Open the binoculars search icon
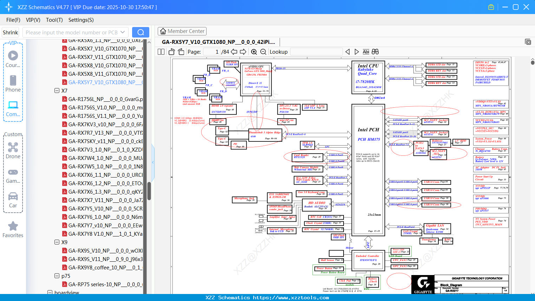 tap(375, 52)
